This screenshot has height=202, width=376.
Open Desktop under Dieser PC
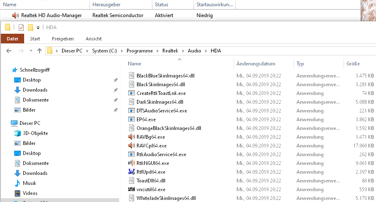click(32, 153)
